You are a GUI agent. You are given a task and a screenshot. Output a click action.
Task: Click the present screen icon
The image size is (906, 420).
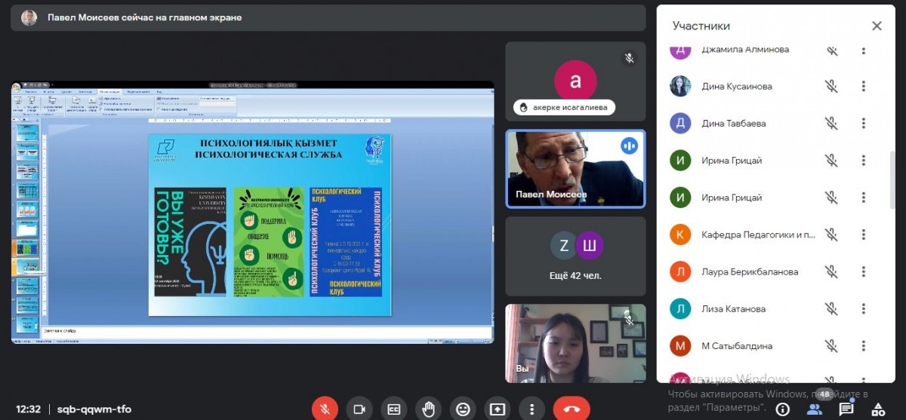pos(498,409)
